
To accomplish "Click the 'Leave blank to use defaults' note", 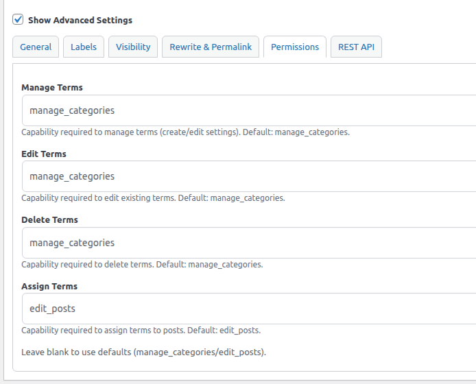I will [143, 352].
